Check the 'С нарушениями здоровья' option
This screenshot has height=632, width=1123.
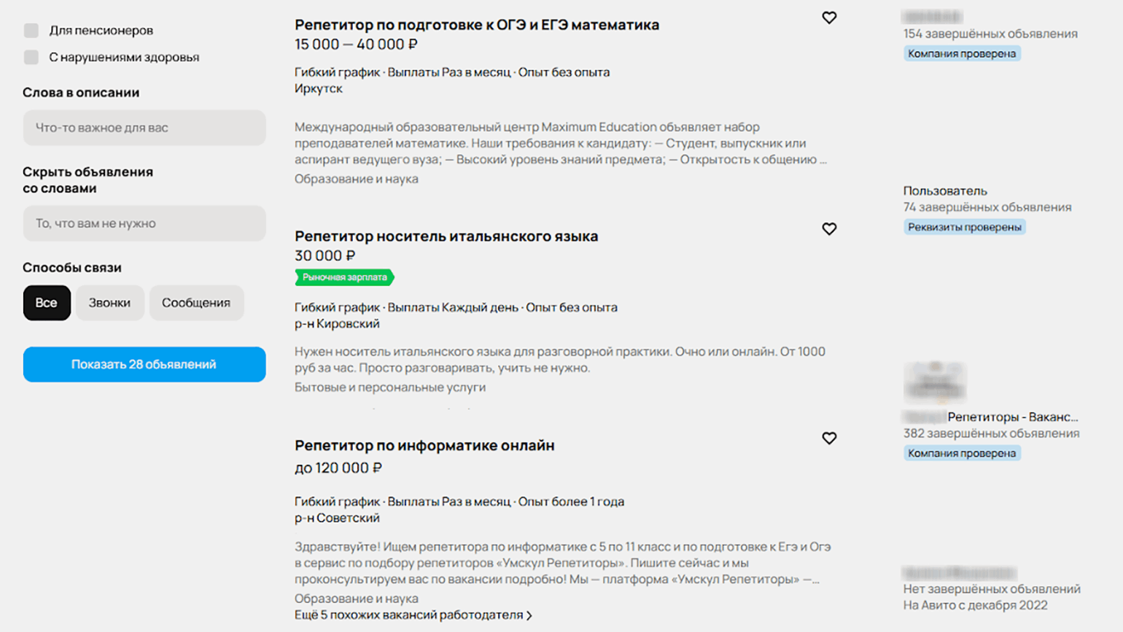click(x=31, y=57)
